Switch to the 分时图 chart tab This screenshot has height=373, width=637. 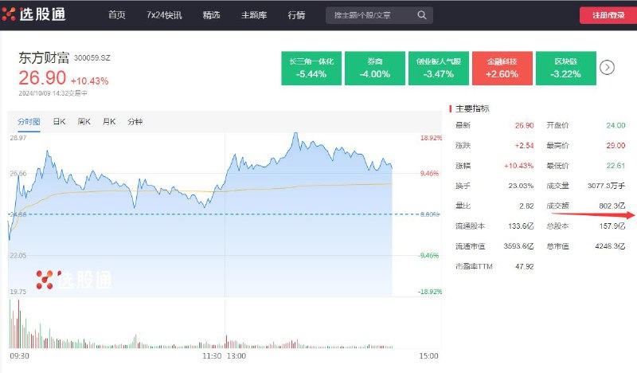coord(29,122)
